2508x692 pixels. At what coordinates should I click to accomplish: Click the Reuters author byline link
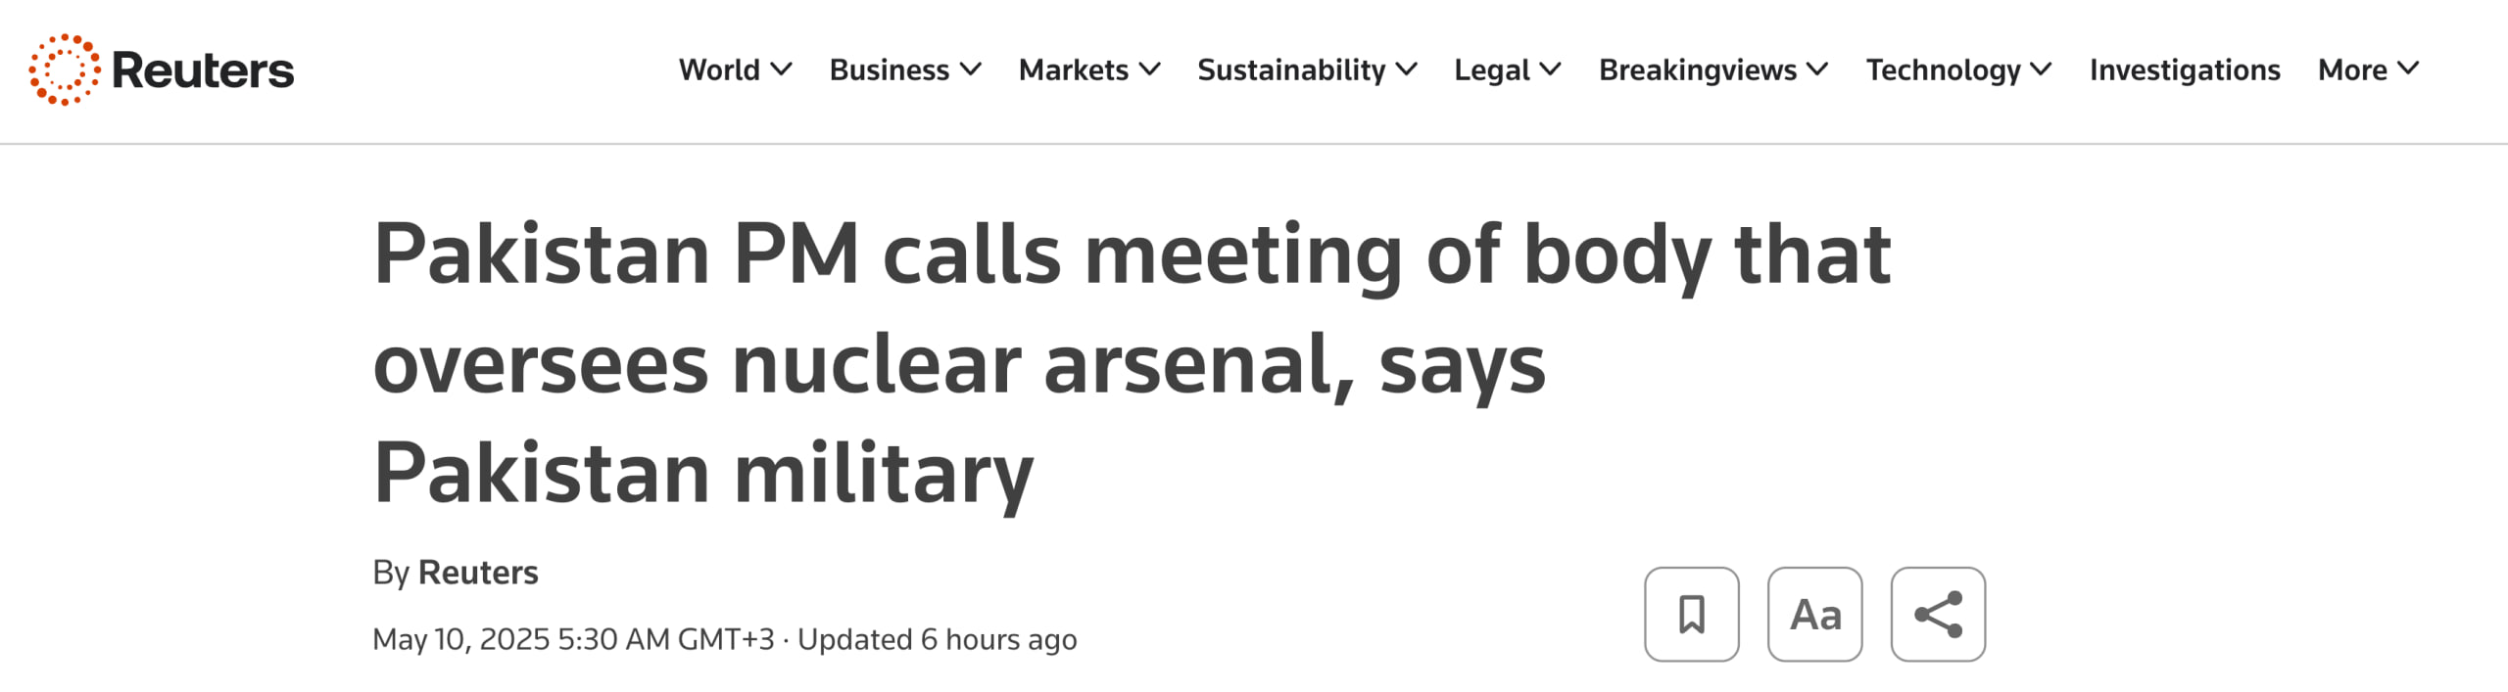(x=478, y=573)
